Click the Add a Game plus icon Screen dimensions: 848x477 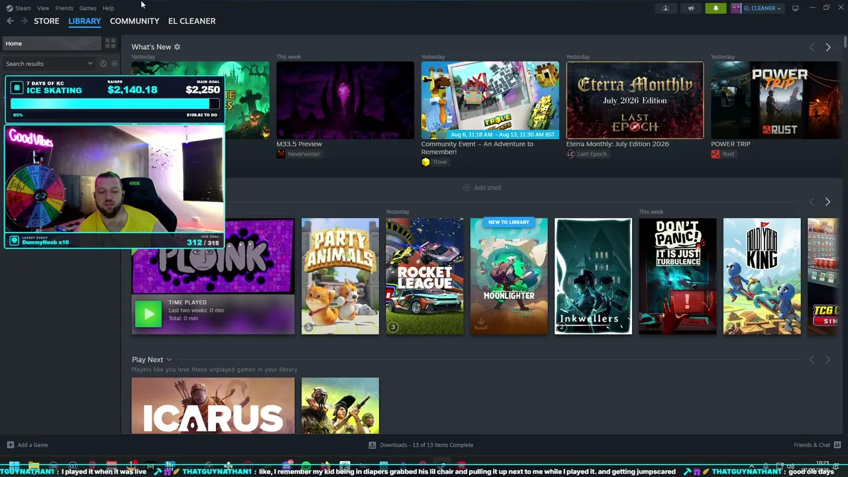pos(10,445)
